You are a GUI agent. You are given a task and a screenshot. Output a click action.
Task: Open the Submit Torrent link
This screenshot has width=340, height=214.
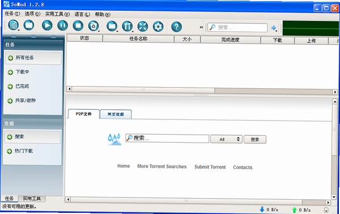point(210,167)
